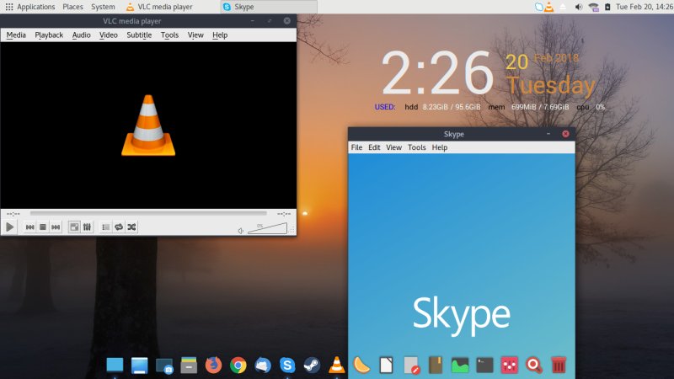Screen dimensions: 674x379
Task: Open Skype from the dock
Action: tap(287, 365)
